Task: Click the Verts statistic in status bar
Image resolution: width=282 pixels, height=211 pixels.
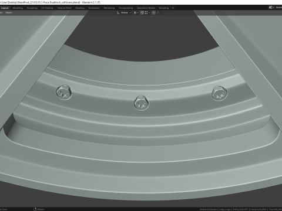Action: [x=241, y=209]
